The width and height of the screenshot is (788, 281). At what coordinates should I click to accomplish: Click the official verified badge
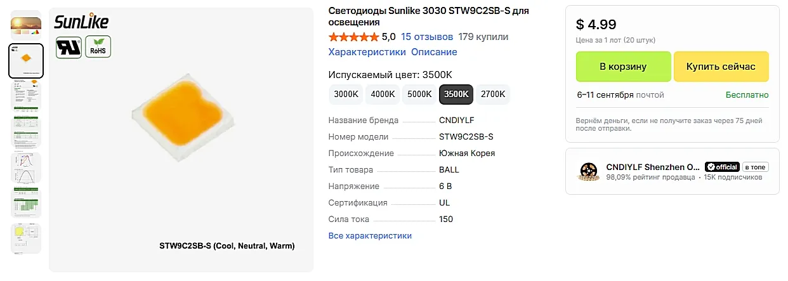coord(722,167)
